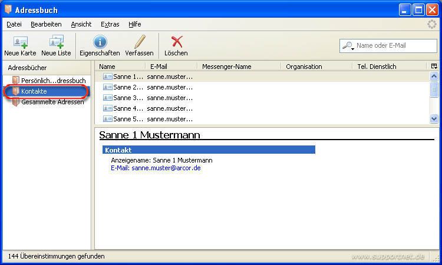Open the Datei menu
The image size is (442, 265).
(14, 24)
